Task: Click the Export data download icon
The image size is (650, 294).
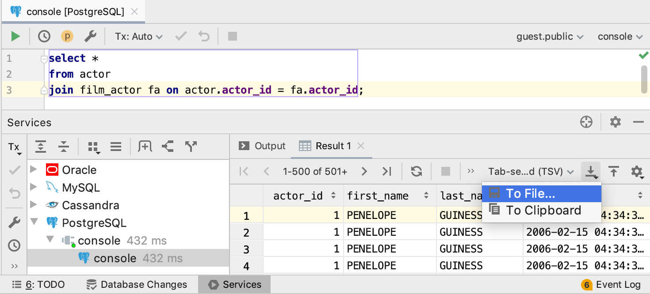Action: [591, 172]
